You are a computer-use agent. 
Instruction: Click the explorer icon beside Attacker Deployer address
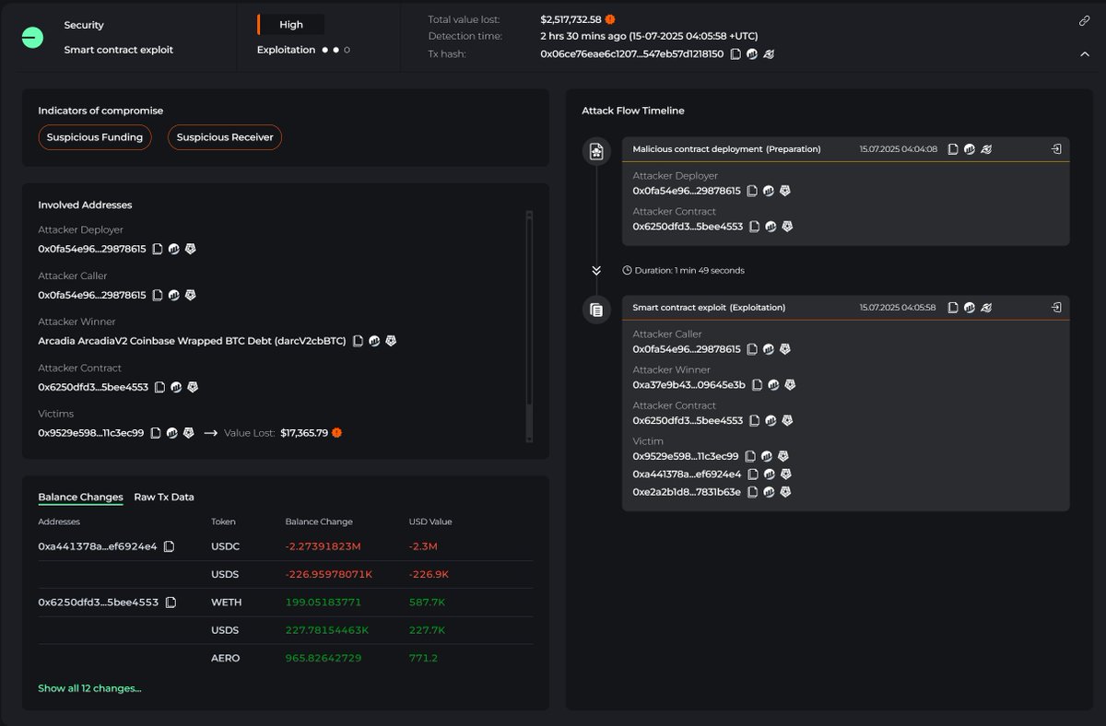174,248
